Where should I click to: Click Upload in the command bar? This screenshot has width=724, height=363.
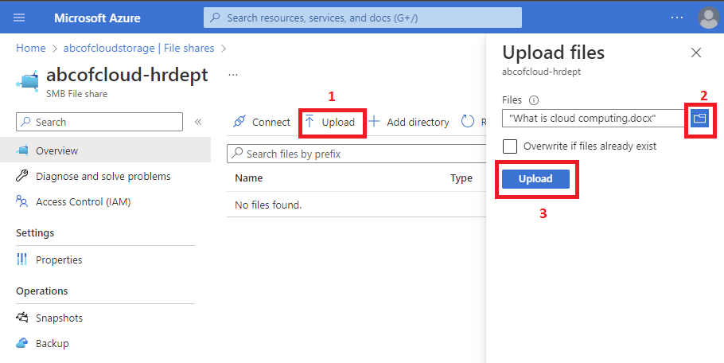[330, 122]
